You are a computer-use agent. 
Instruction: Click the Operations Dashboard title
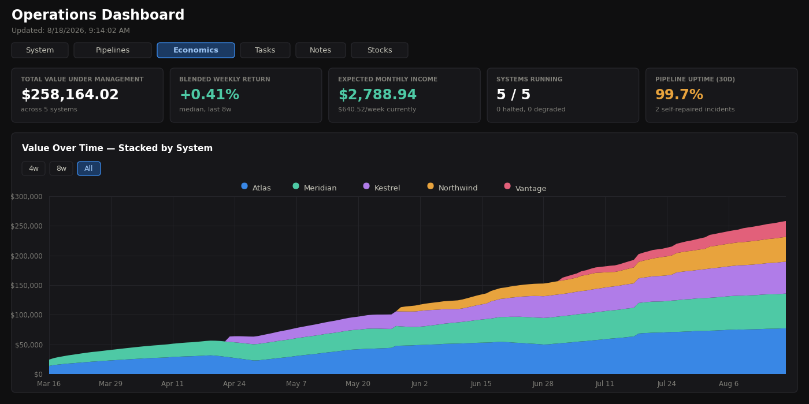pos(98,16)
